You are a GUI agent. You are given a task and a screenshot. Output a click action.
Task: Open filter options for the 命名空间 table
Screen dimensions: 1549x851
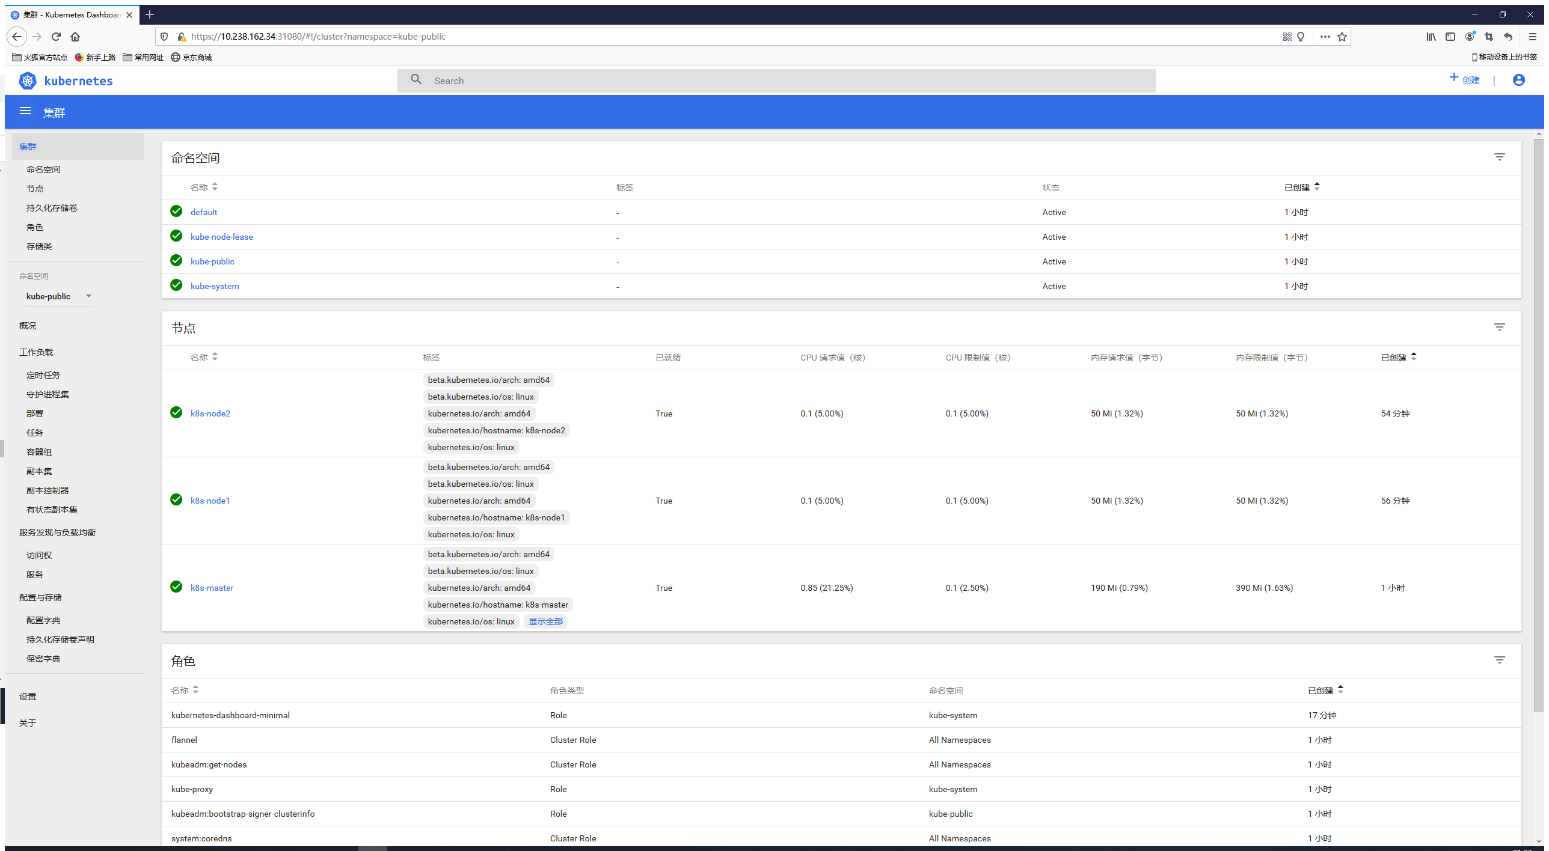[1500, 157]
